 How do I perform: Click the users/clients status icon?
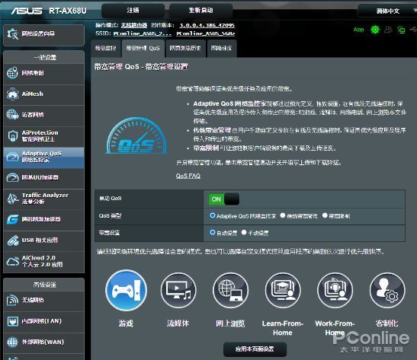pos(388,30)
